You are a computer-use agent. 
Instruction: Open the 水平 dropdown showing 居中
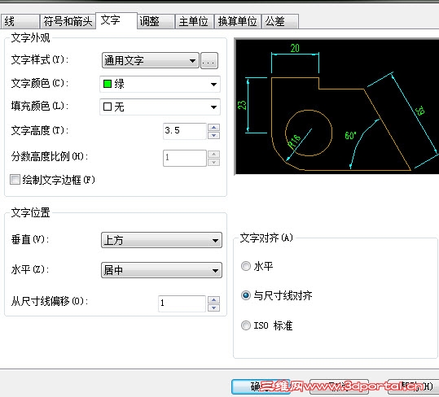point(161,270)
